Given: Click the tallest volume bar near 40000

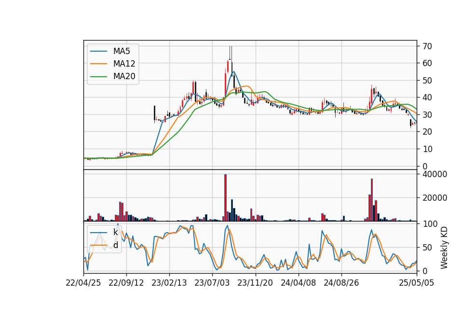Looking at the screenshot, I should click(x=225, y=198).
